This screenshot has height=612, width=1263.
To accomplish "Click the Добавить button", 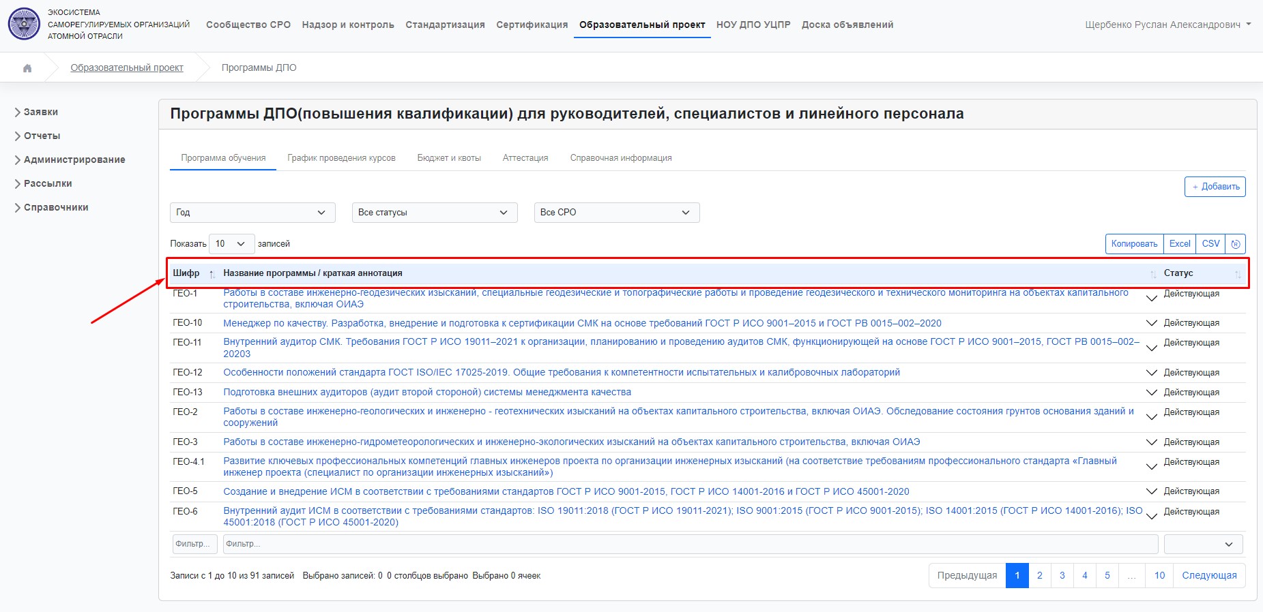I will [x=1215, y=187].
